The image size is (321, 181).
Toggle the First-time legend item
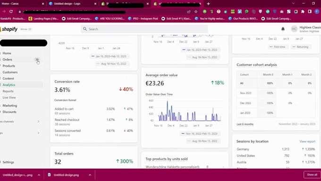click(x=278, y=47)
